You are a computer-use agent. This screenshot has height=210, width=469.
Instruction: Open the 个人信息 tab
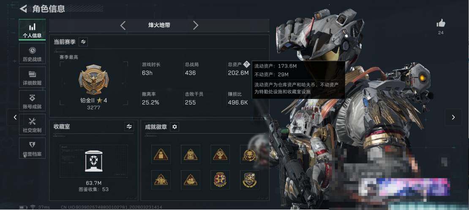[32, 30]
